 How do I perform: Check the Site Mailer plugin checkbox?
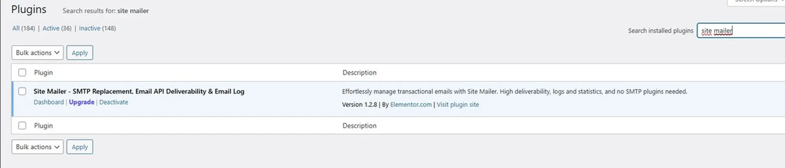click(22, 91)
